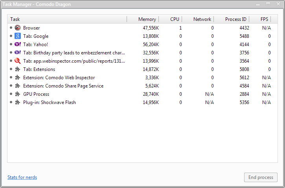Select Birthday party leads to embezzlement tab
Screen dimensions: 285x188
pyautogui.click(x=142, y=53)
